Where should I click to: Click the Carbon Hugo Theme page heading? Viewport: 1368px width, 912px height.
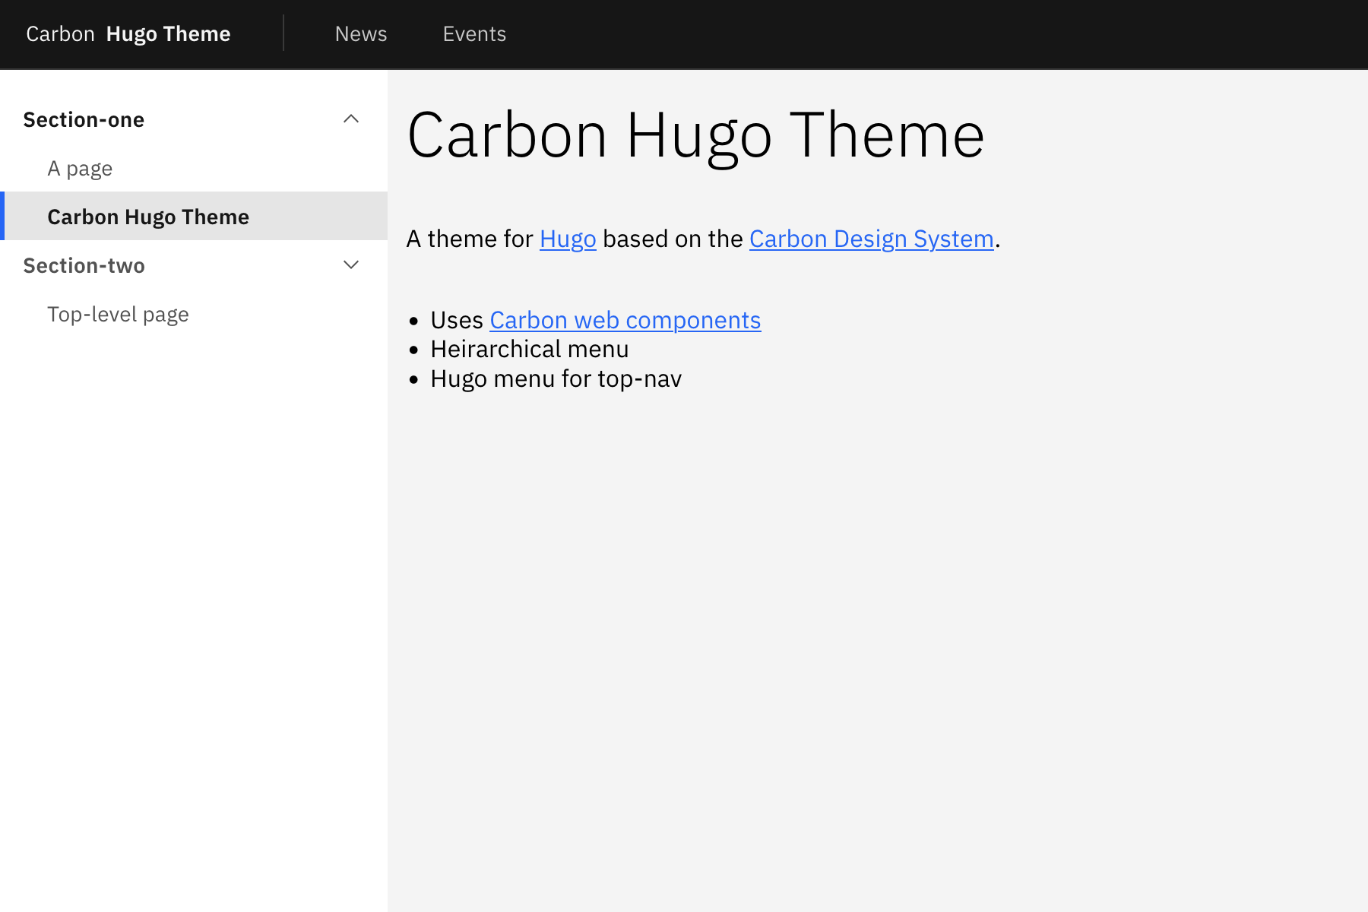pyautogui.click(x=696, y=136)
